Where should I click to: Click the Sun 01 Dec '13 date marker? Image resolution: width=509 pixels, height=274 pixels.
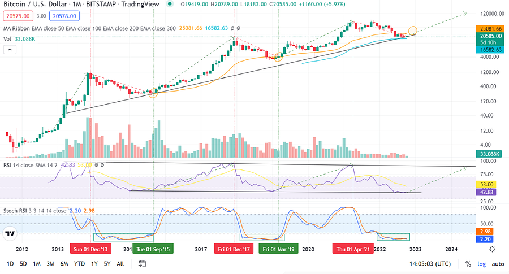(90, 249)
